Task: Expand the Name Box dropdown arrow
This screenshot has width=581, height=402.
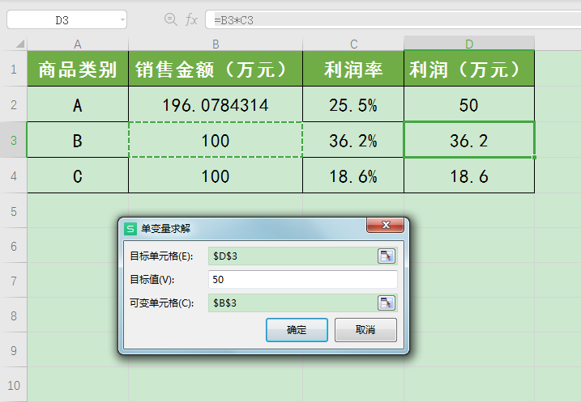Action: click(122, 20)
